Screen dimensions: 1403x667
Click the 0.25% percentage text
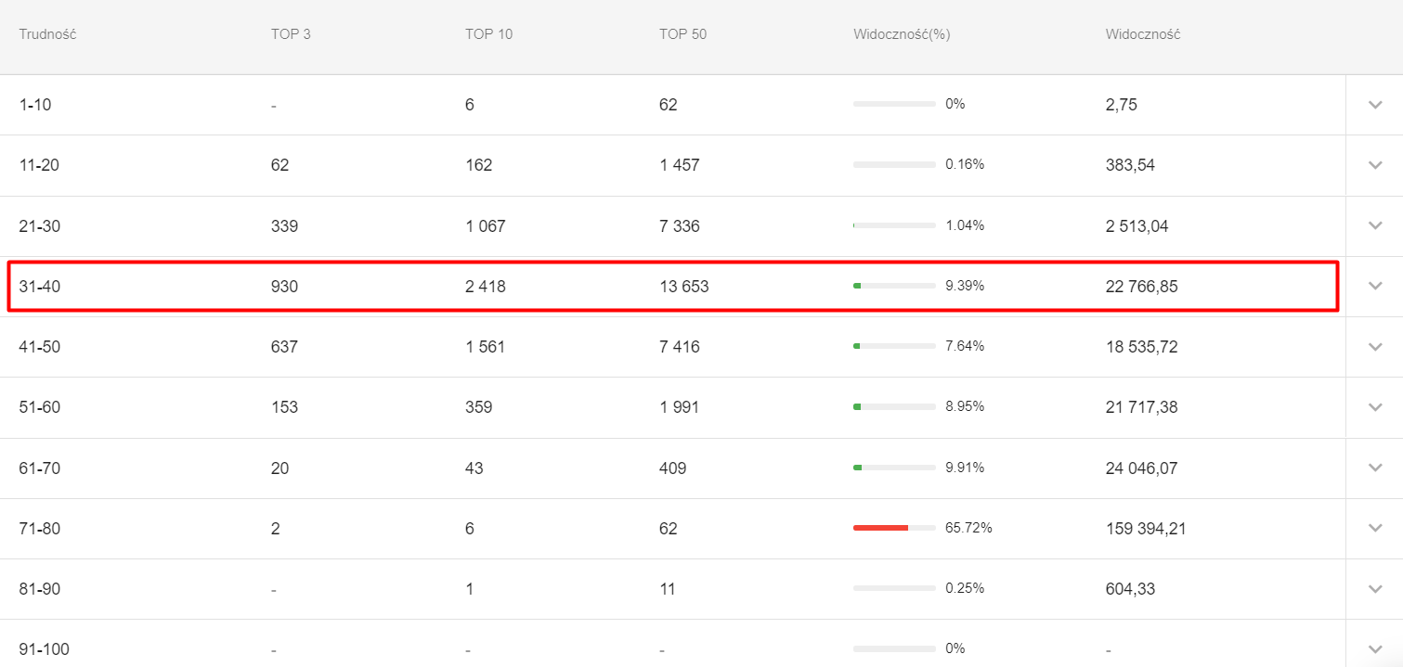click(965, 588)
